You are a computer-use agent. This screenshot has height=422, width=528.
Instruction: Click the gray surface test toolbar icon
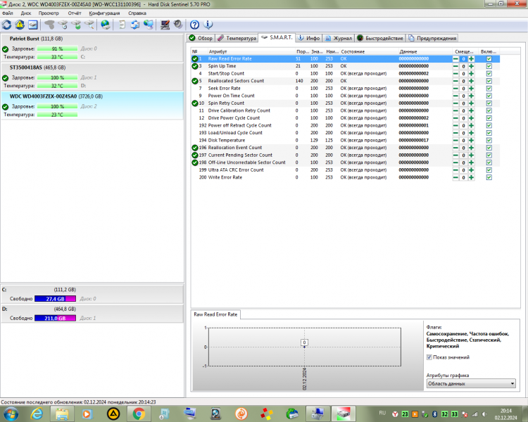point(49,25)
